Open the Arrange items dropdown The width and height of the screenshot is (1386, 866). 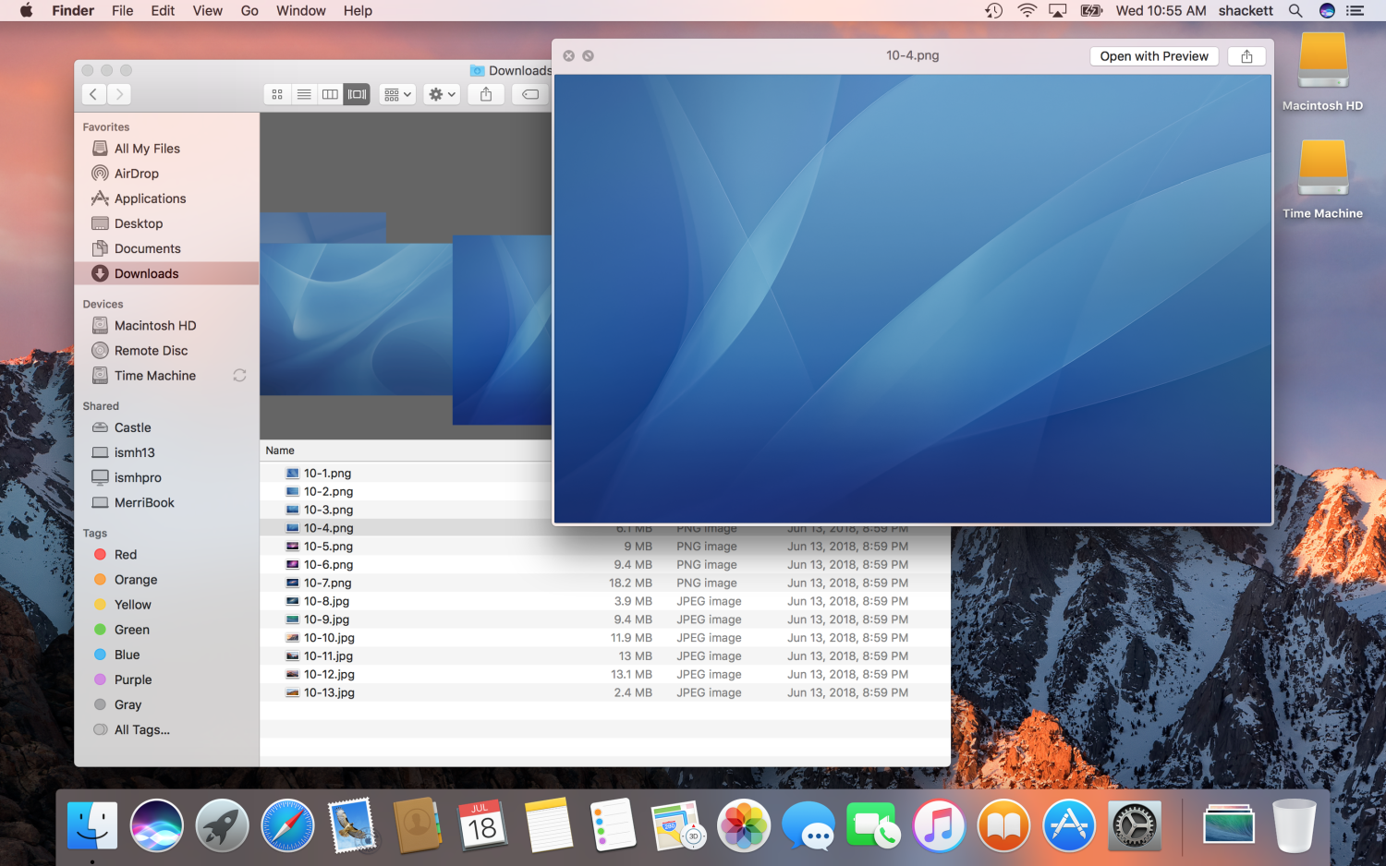(397, 94)
